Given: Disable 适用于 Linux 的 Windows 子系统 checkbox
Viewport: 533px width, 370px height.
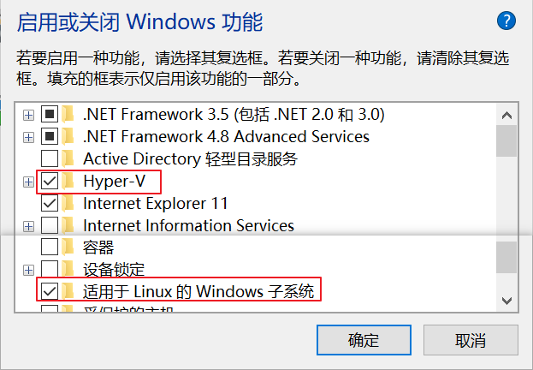Looking at the screenshot, I should point(50,291).
